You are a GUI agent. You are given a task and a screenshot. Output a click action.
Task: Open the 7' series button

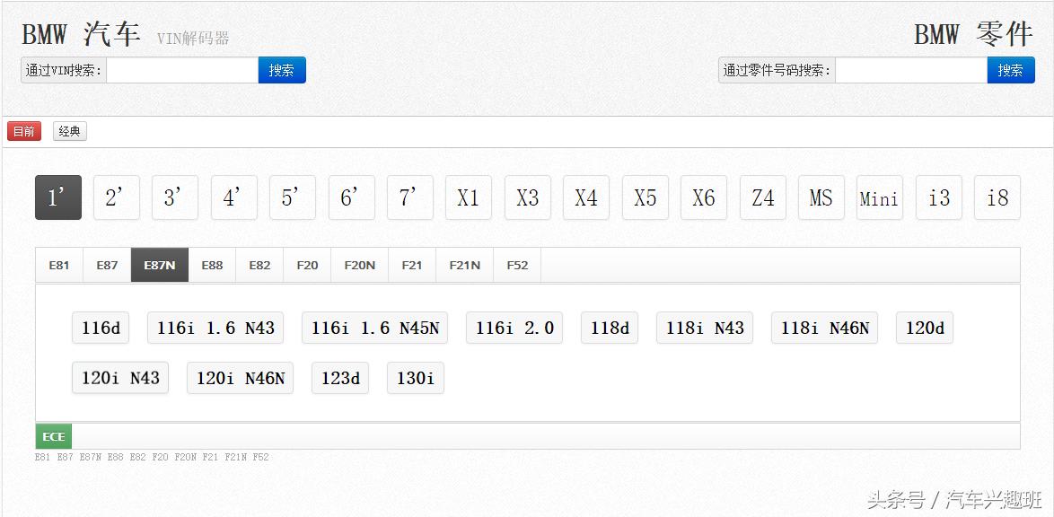(x=410, y=197)
